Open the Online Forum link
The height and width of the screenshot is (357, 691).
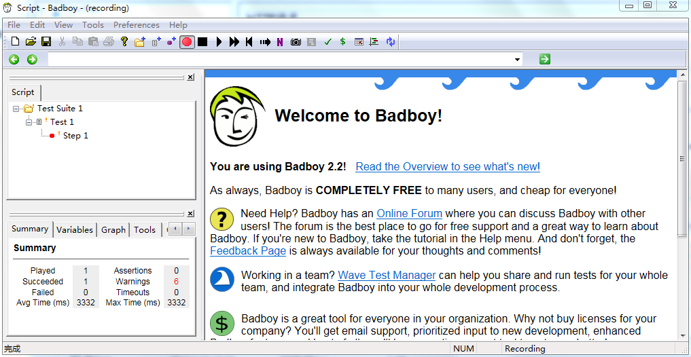tap(410, 214)
